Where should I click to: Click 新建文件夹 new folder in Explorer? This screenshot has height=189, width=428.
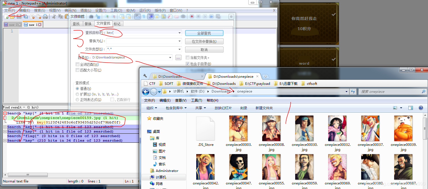(264, 108)
